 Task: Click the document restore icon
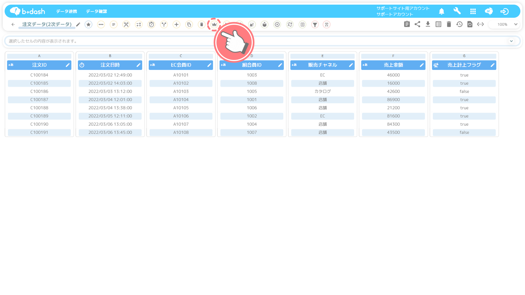pos(470,24)
